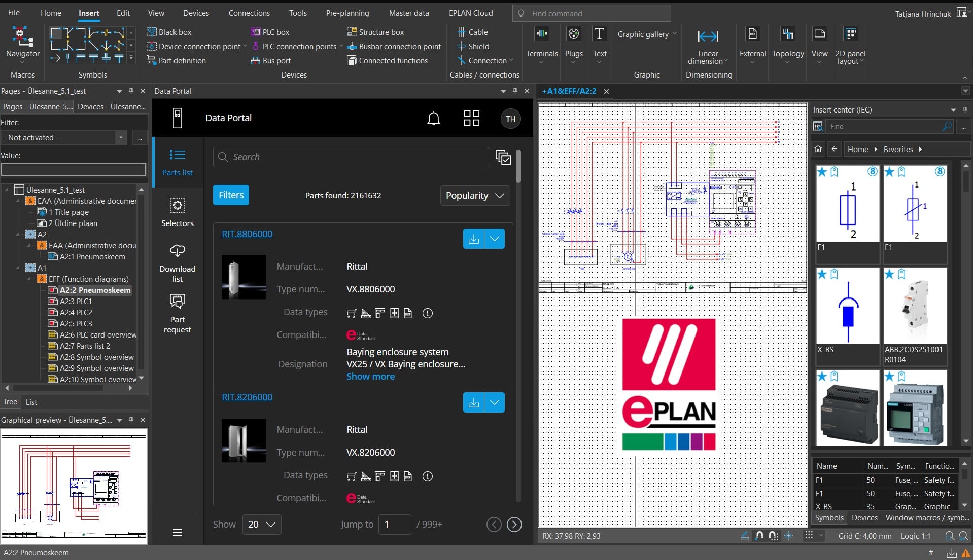Insert a Cable definition
The height and width of the screenshot is (560, 973).
pyautogui.click(x=472, y=32)
